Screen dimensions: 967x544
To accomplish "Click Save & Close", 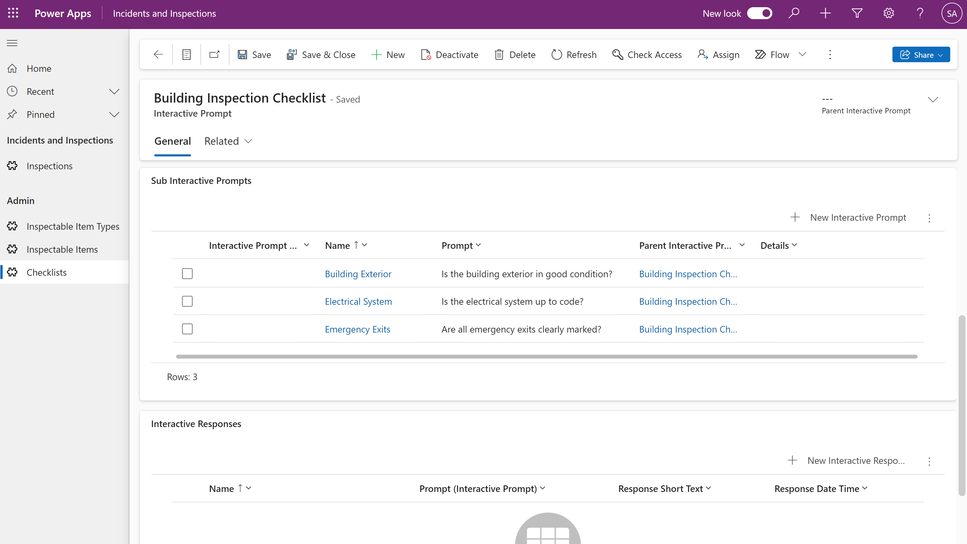I will (321, 55).
